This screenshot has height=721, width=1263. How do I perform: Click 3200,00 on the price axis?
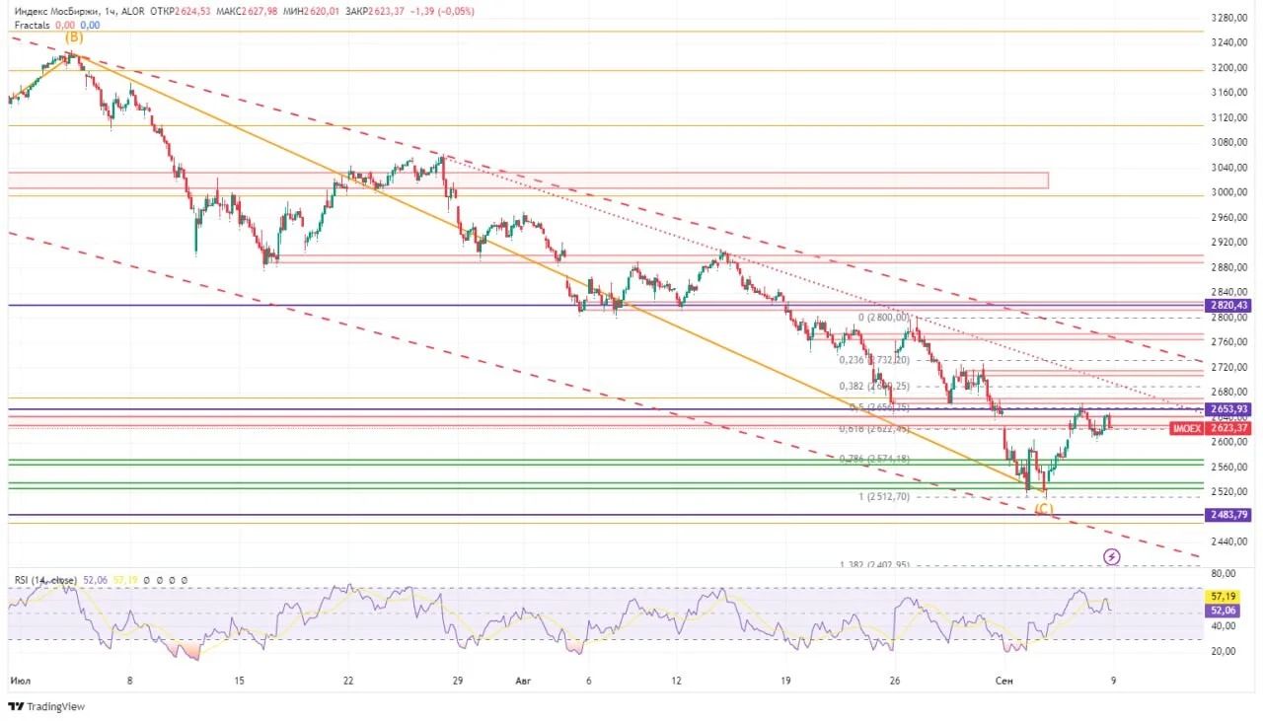[x=1230, y=68]
